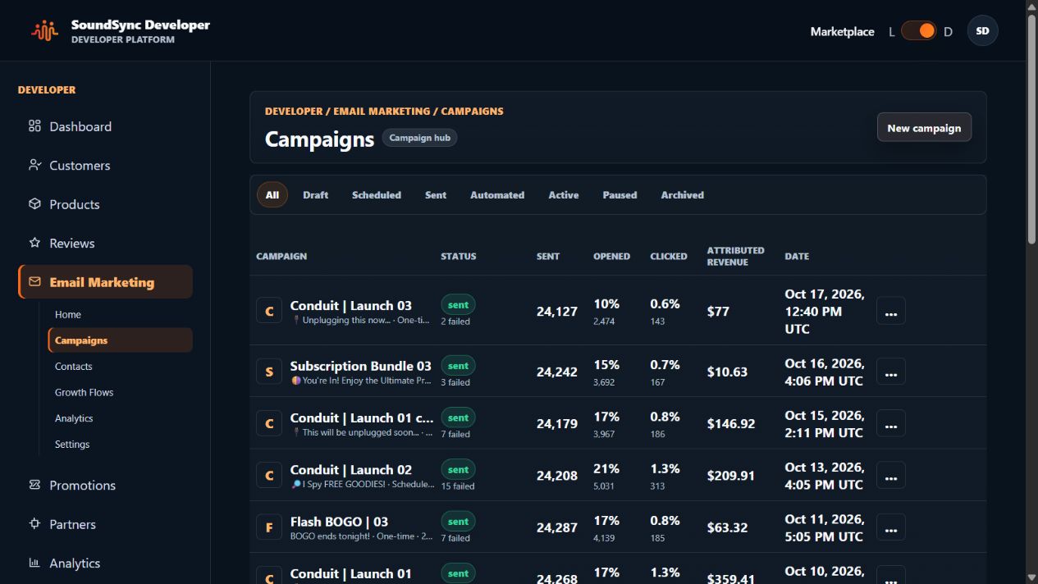Screen dimensions: 1038x584
Task: Click the Customers person icon
Action: [x=34, y=165]
